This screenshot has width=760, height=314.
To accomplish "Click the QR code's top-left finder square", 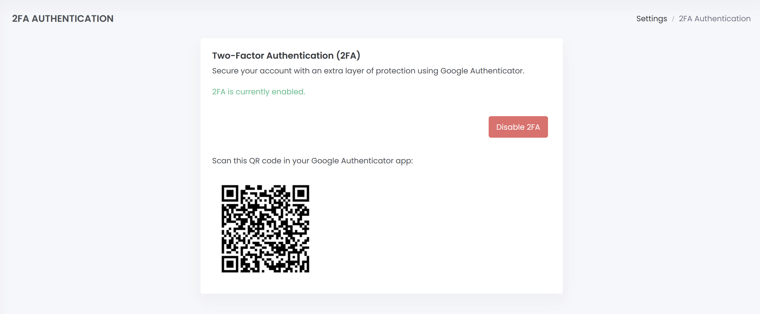I will tap(230, 193).
